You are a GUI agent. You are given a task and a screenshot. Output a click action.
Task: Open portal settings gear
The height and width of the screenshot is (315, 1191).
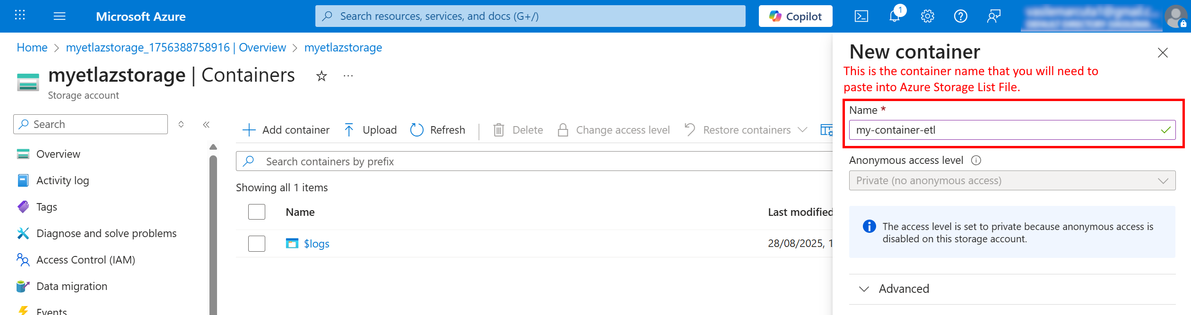[927, 17]
